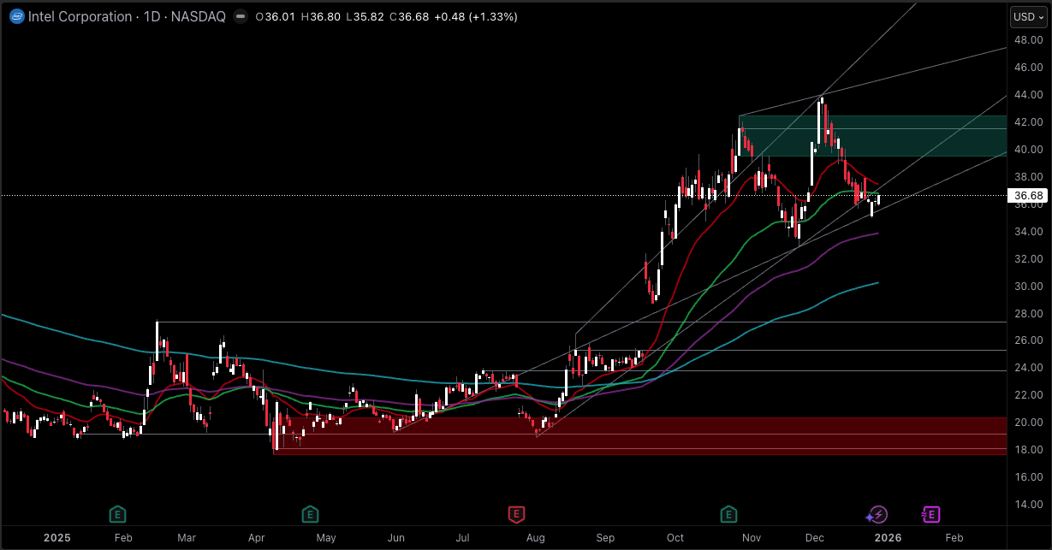The width and height of the screenshot is (1052, 550).
Task: Toggle the minus icon to hide legend values
Action: pos(241,16)
